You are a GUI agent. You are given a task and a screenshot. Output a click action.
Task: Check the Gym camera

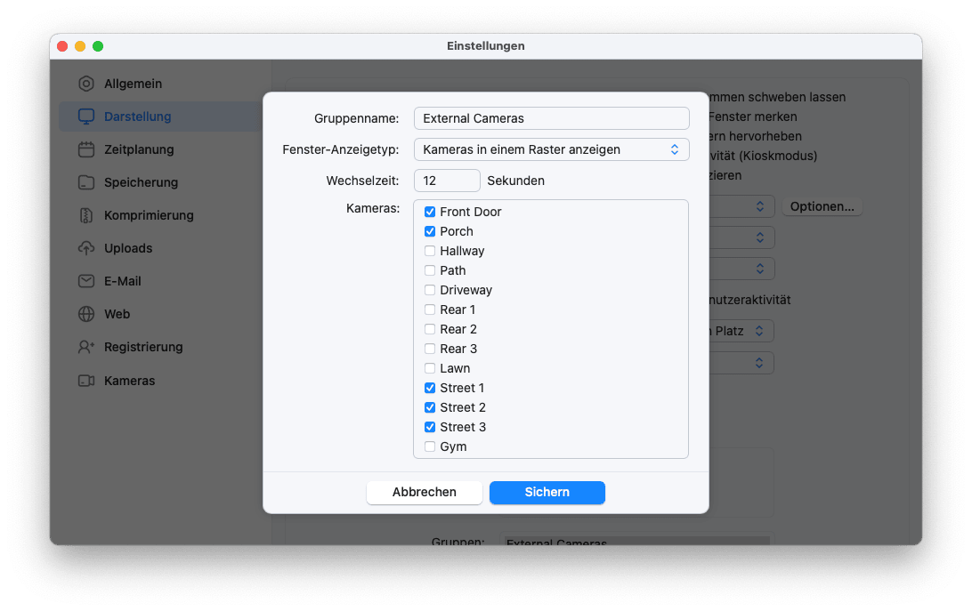(x=429, y=446)
